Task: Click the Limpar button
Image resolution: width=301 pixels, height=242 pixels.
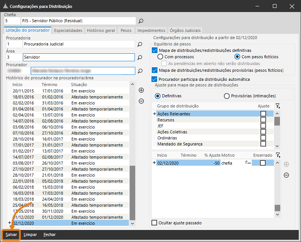Action: (30, 234)
